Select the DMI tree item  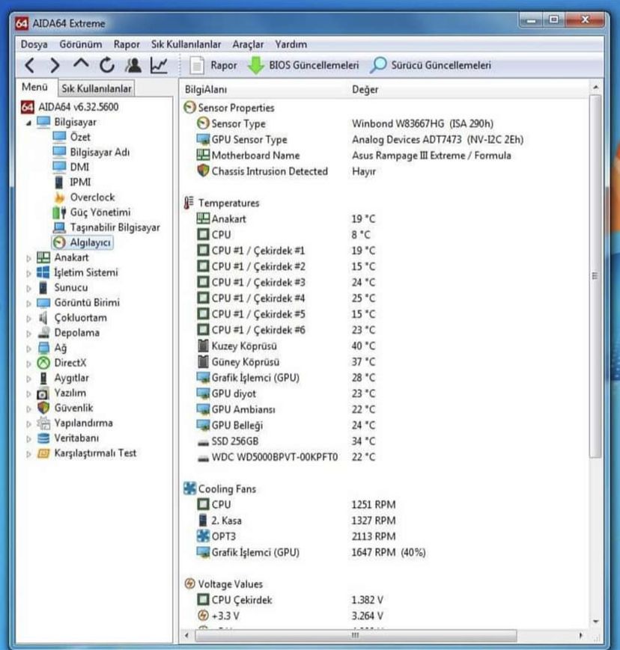(x=71, y=167)
